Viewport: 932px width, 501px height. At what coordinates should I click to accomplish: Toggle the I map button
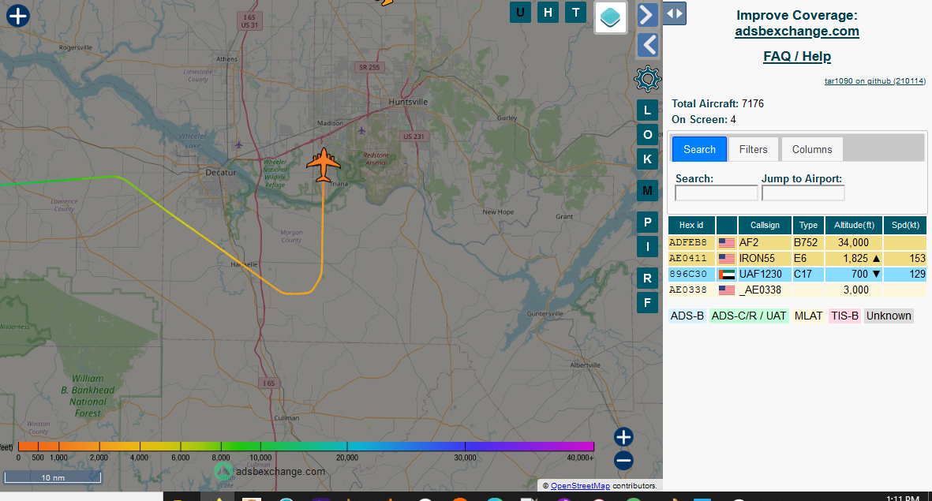tap(647, 247)
